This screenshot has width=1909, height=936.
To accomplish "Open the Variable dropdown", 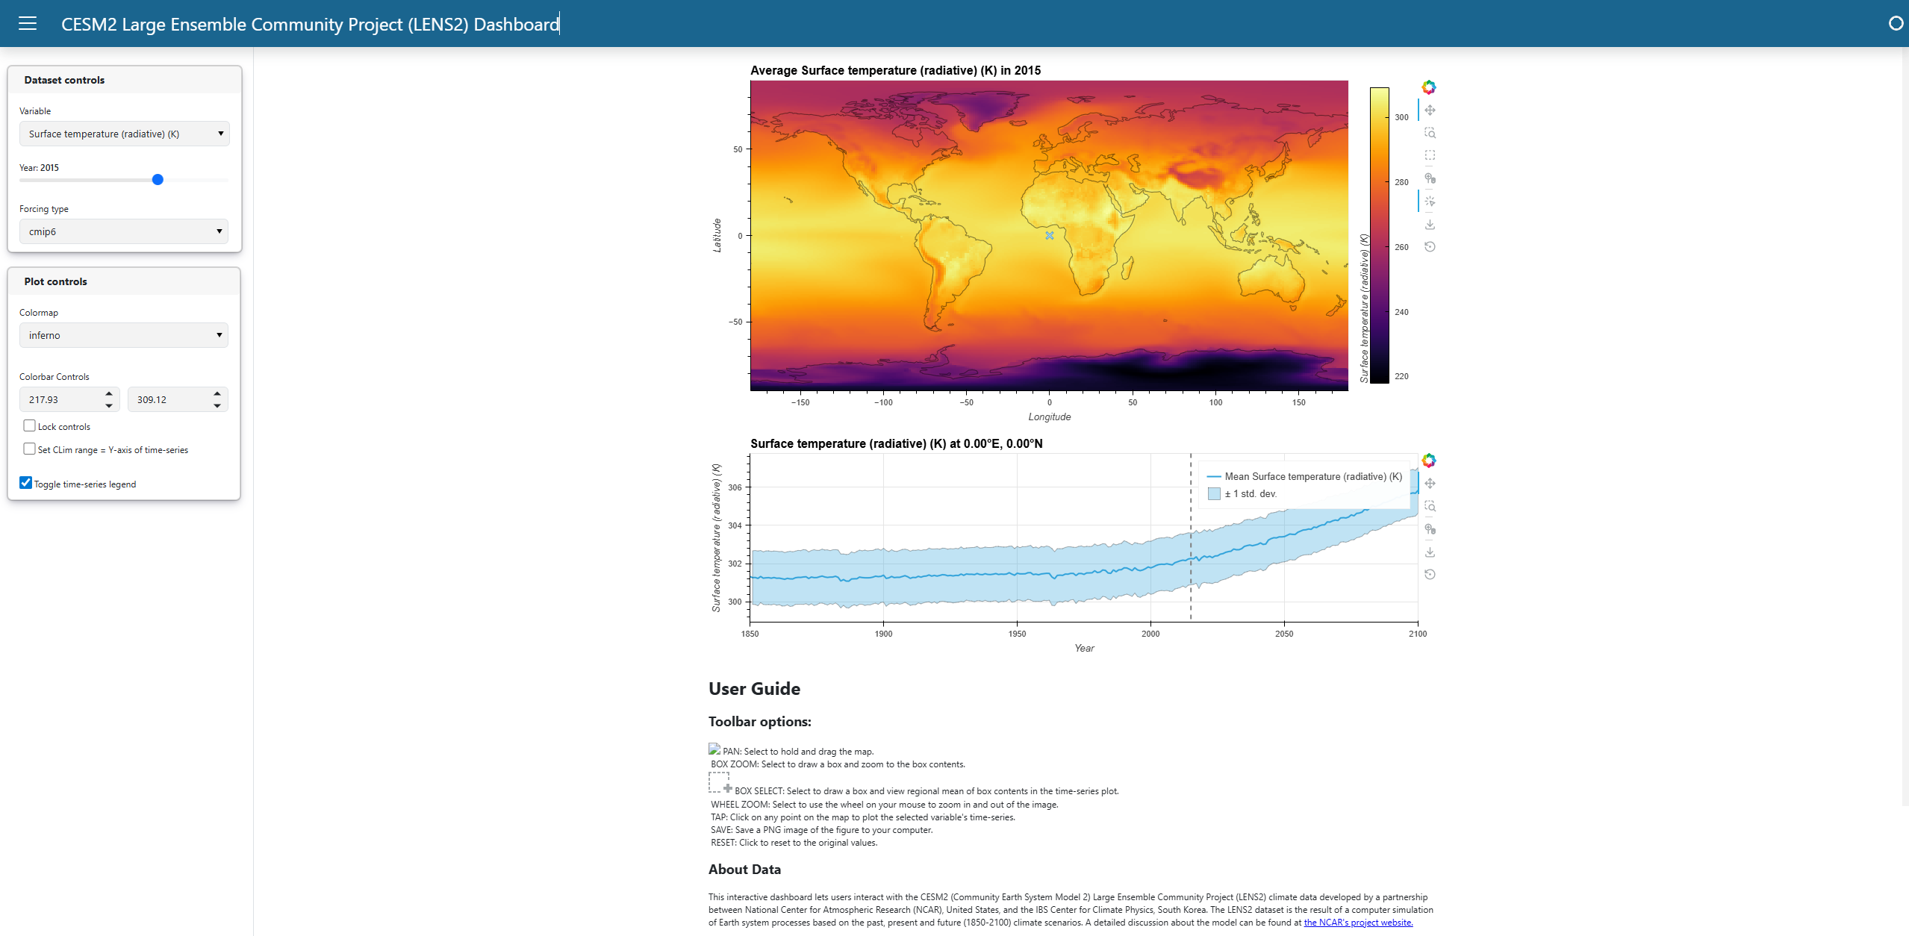I will [x=124, y=133].
